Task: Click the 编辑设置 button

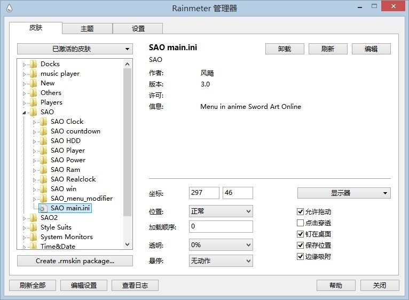Action: [84, 286]
